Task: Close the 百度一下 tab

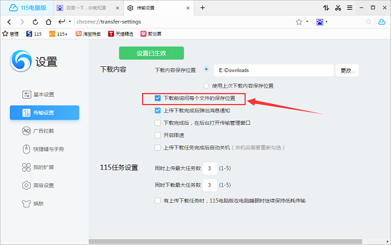Action: point(117,8)
